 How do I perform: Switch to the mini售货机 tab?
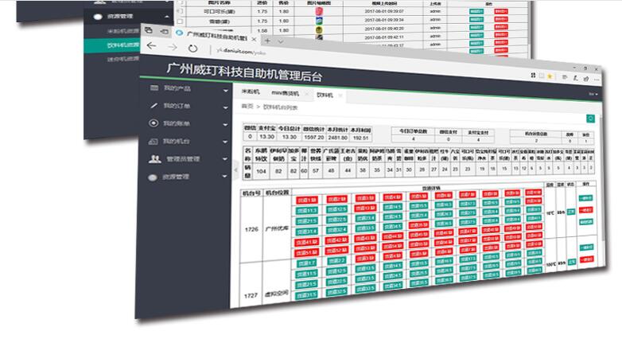tap(285, 93)
